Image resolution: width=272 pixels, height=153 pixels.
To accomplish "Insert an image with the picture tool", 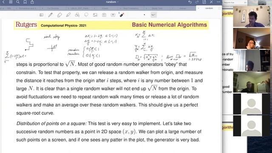I will coord(95,15).
